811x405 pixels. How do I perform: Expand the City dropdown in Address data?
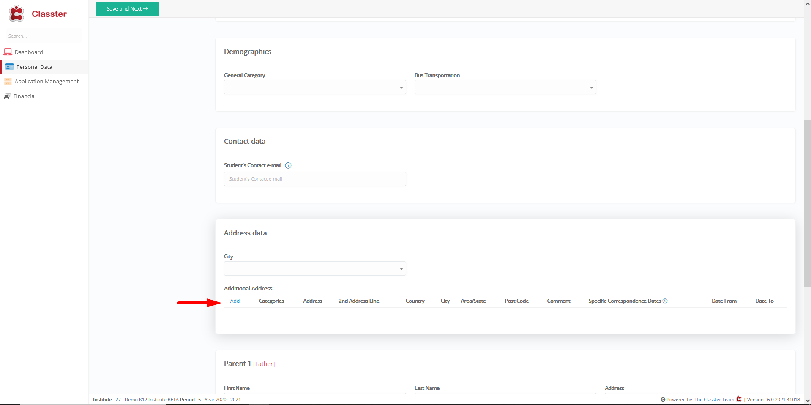[315, 268]
